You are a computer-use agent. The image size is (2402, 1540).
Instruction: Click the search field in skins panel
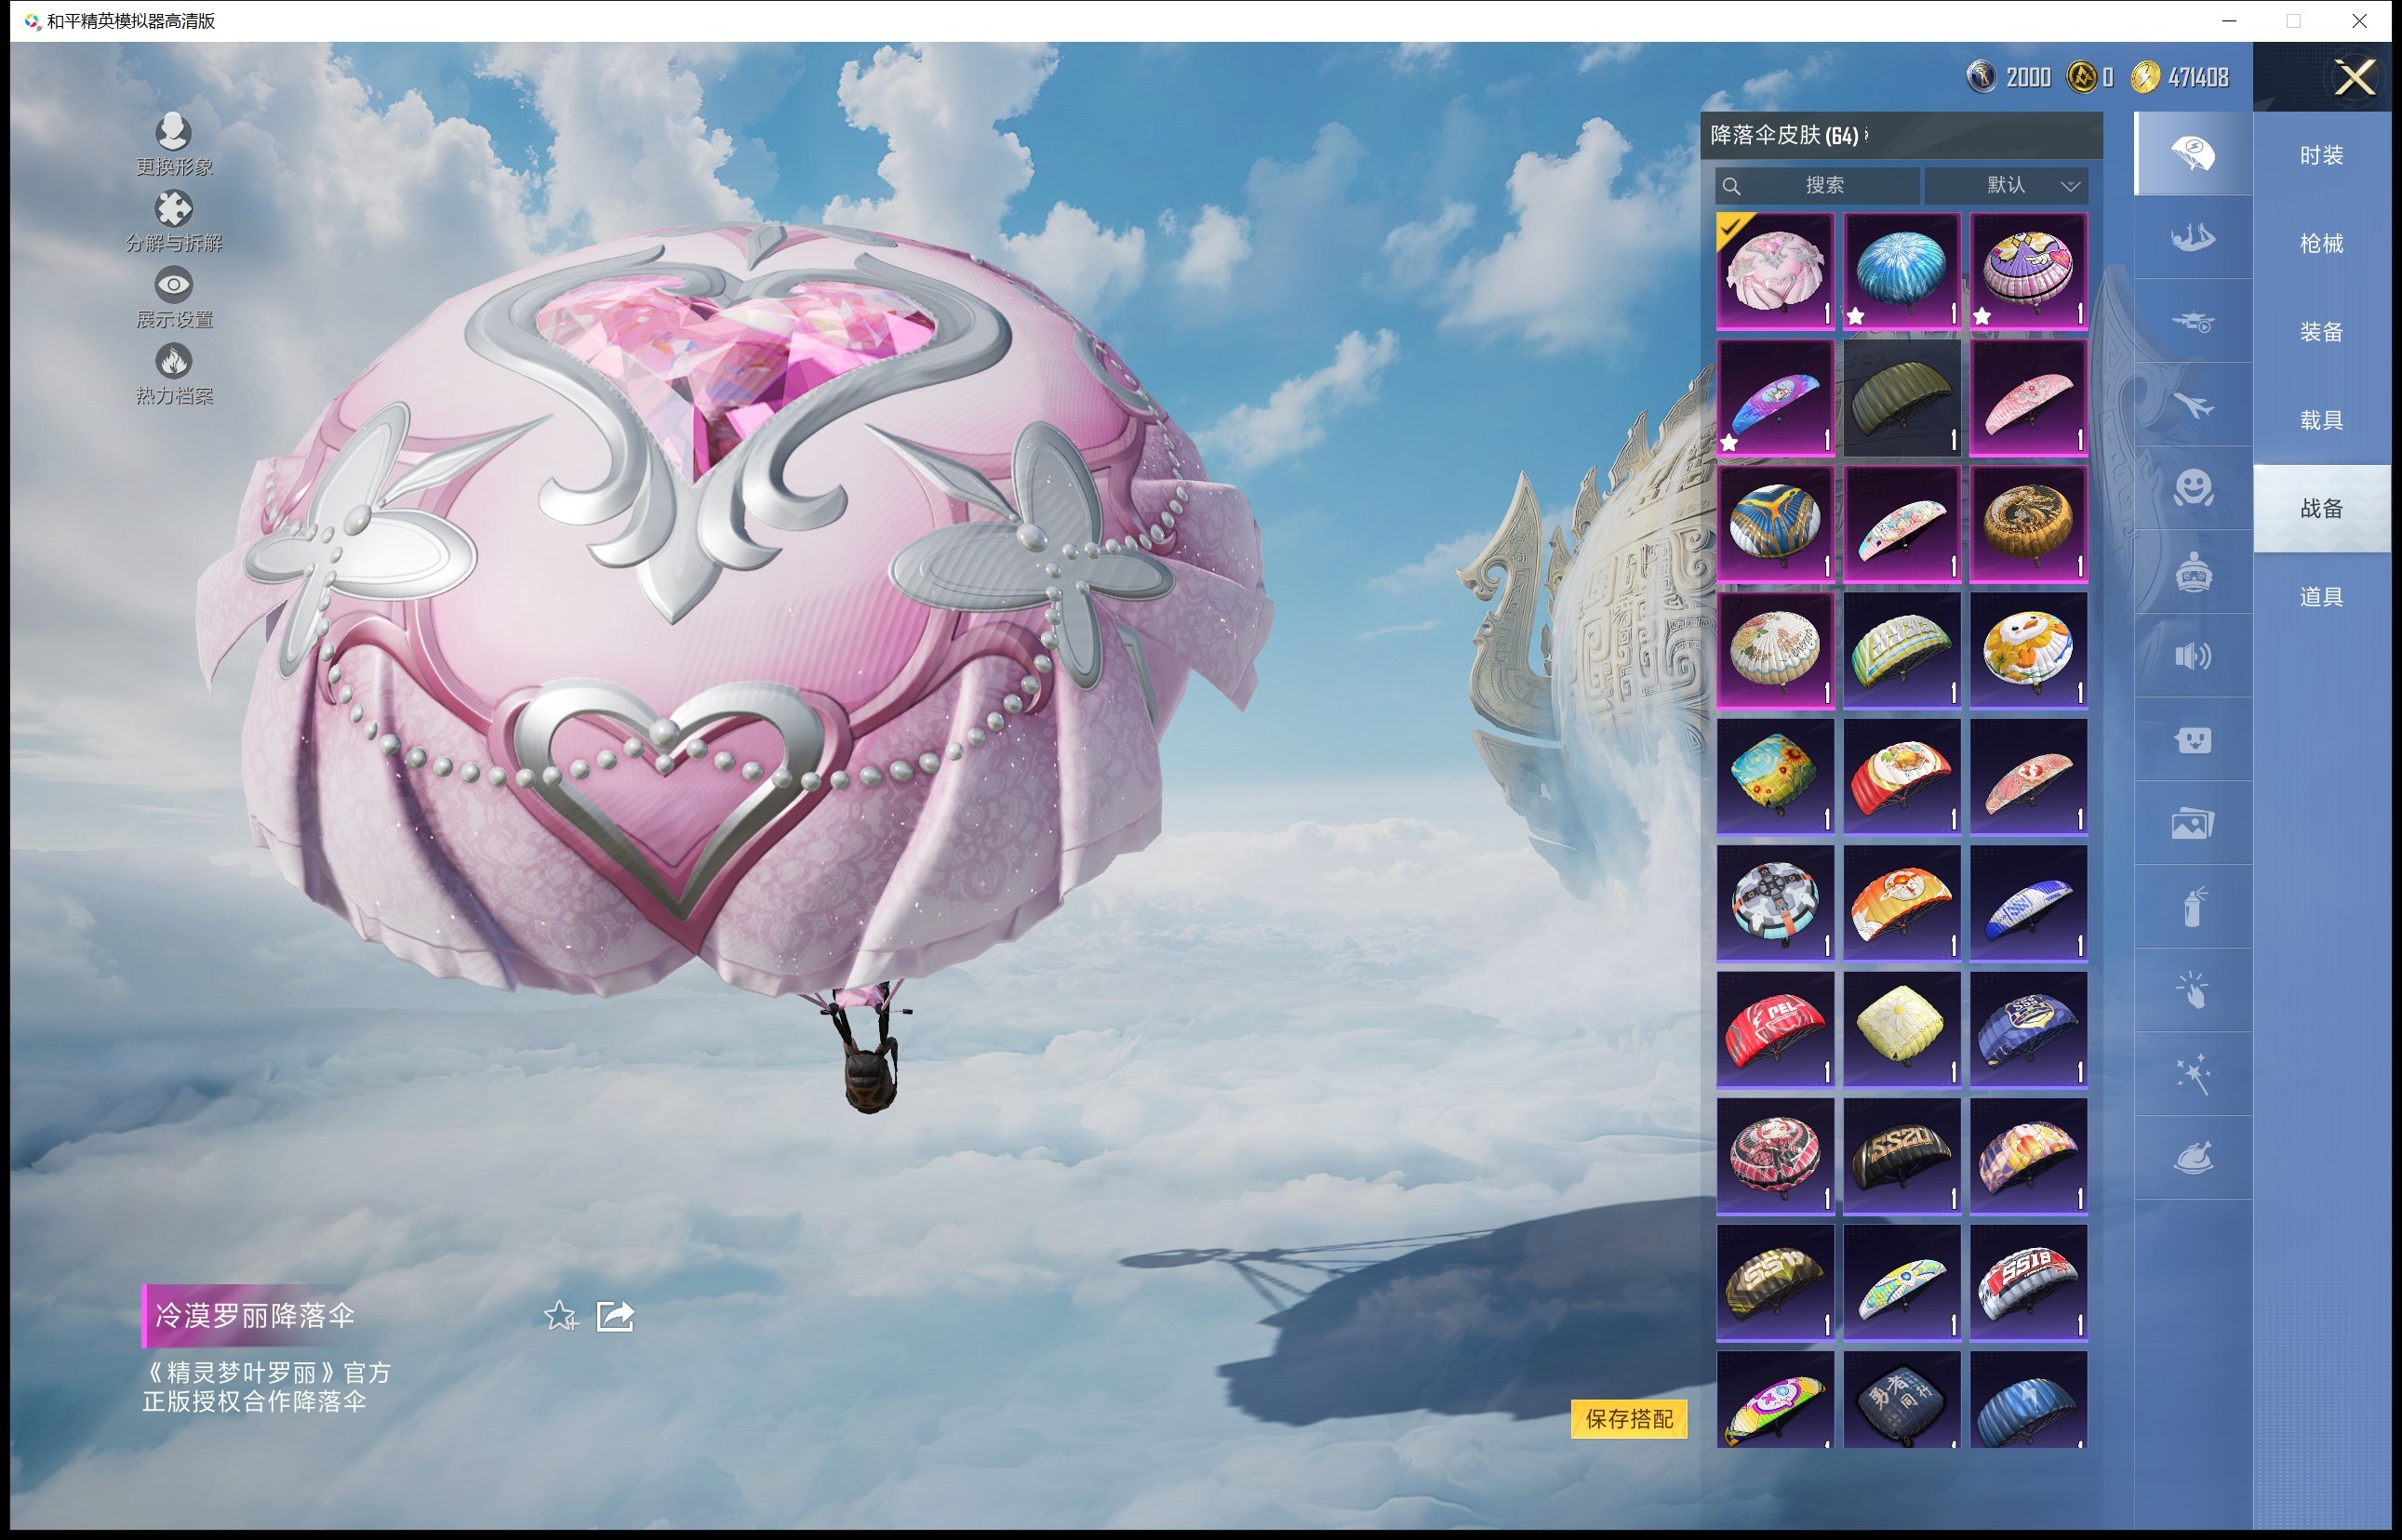[x=1817, y=185]
